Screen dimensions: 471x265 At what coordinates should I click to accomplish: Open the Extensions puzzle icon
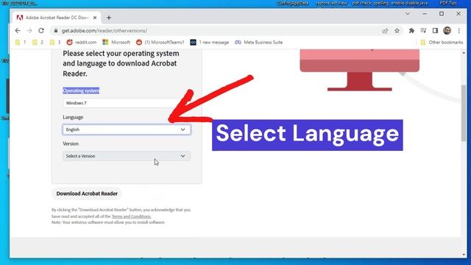pos(411,31)
